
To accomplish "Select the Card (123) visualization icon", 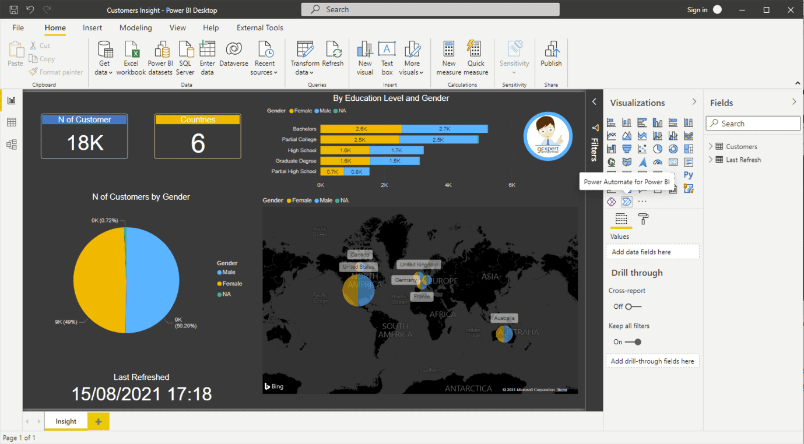I will [673, 161].
